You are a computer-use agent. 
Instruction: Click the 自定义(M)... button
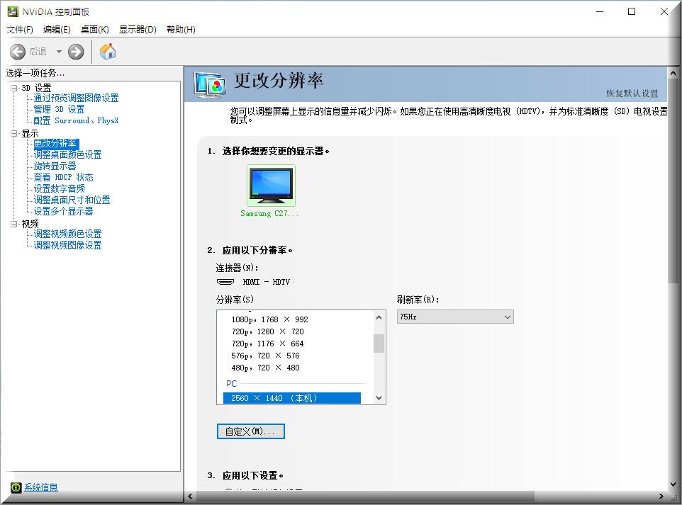[251, 431]
